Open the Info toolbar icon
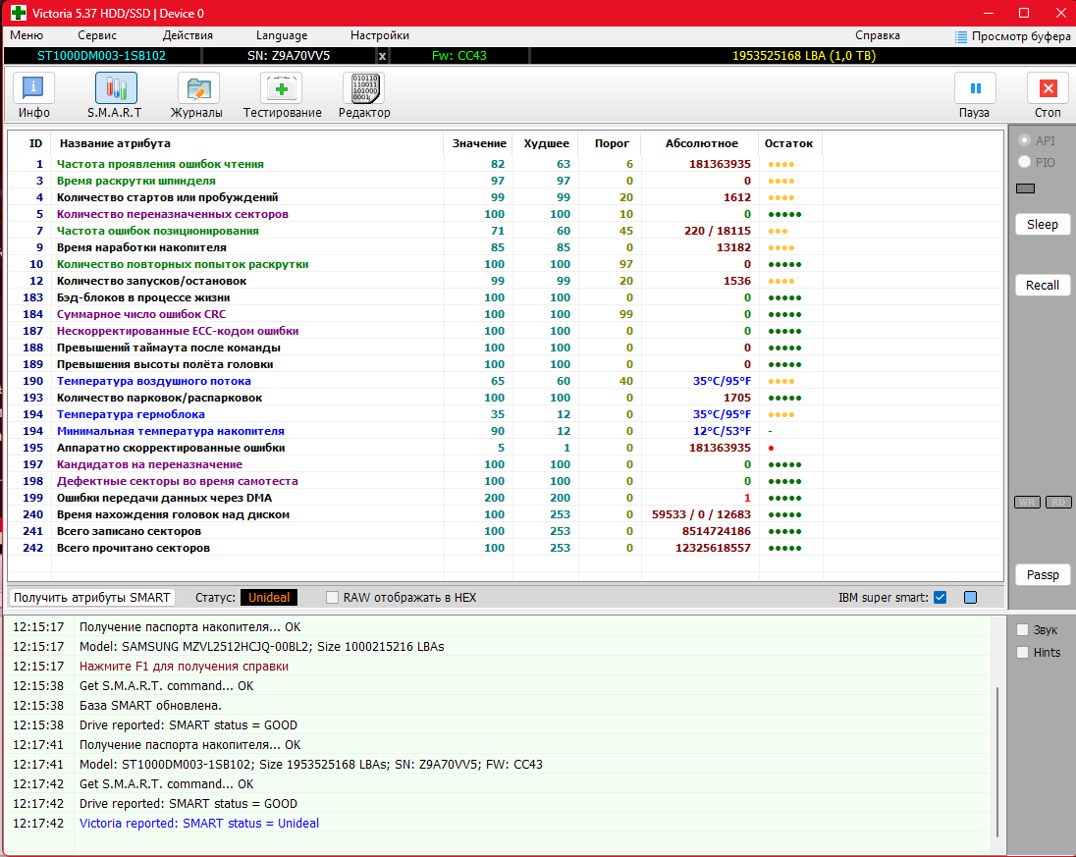Image resolution: width=1076 pixels, height=857 pixels. pos(33,89)
